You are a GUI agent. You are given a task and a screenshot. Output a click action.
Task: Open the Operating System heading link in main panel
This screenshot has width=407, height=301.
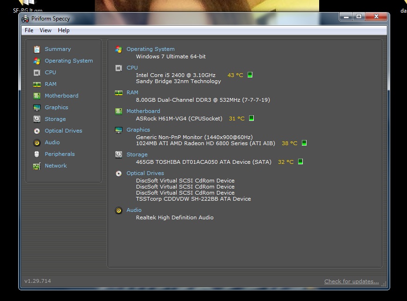(150, 49)
